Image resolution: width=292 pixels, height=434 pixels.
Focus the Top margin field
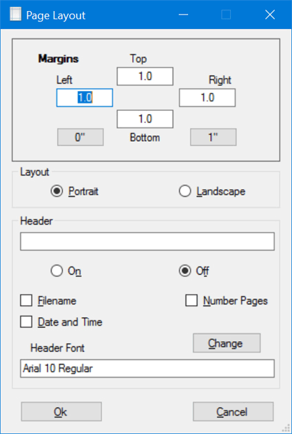pos(145,76)
